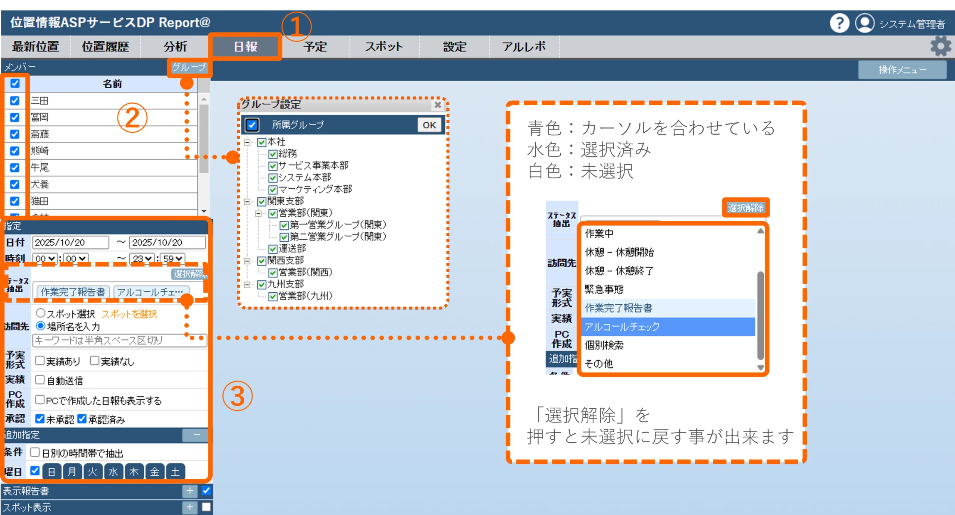The width and height of the screenshot is (955, 515).
Task: Collapse the 関西支部 tree node
Action: click(247, 261)
